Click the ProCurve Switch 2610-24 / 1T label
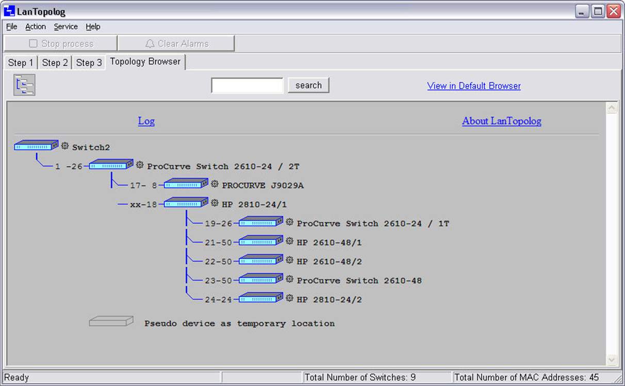Image resolution: width=625 pixels, height=386 pixels. pyautogui.click(x=373, y=224)
